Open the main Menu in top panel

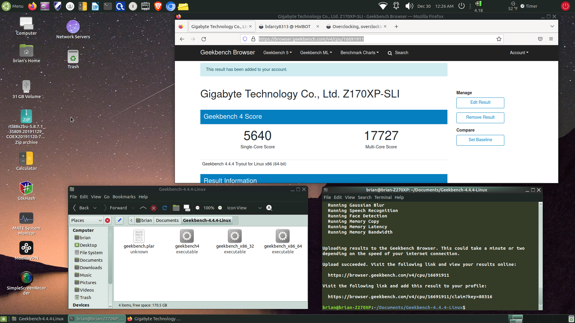pyautogui.click(x=12, y=6)
